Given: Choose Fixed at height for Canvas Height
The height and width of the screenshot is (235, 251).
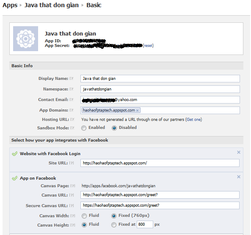Looking at the screenshot, I should (x=114, y=225).
